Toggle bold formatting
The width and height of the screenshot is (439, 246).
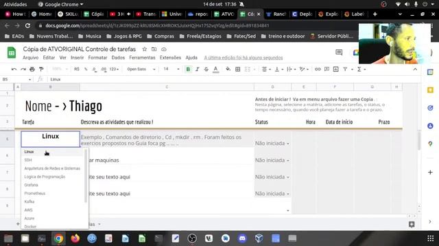(188, 69)
